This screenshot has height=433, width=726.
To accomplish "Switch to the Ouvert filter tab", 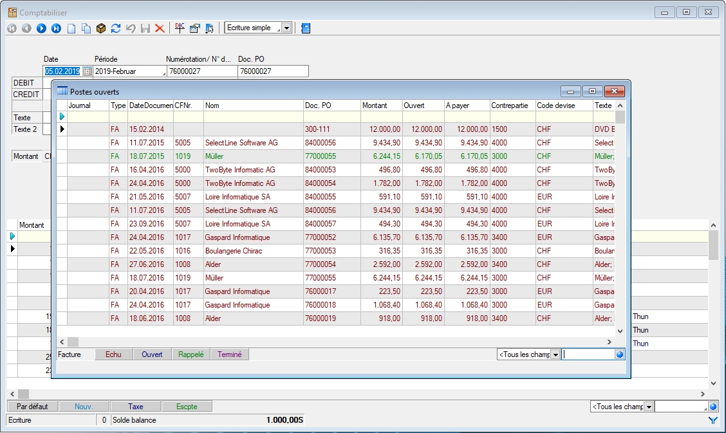I will [151, 354].
